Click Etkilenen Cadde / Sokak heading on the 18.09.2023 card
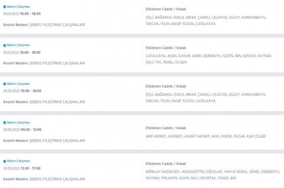This screenshot has width=284, height=188. coord(166,9)
